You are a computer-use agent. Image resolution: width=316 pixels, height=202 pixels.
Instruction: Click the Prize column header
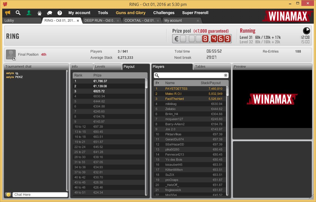tap(97, 75)
